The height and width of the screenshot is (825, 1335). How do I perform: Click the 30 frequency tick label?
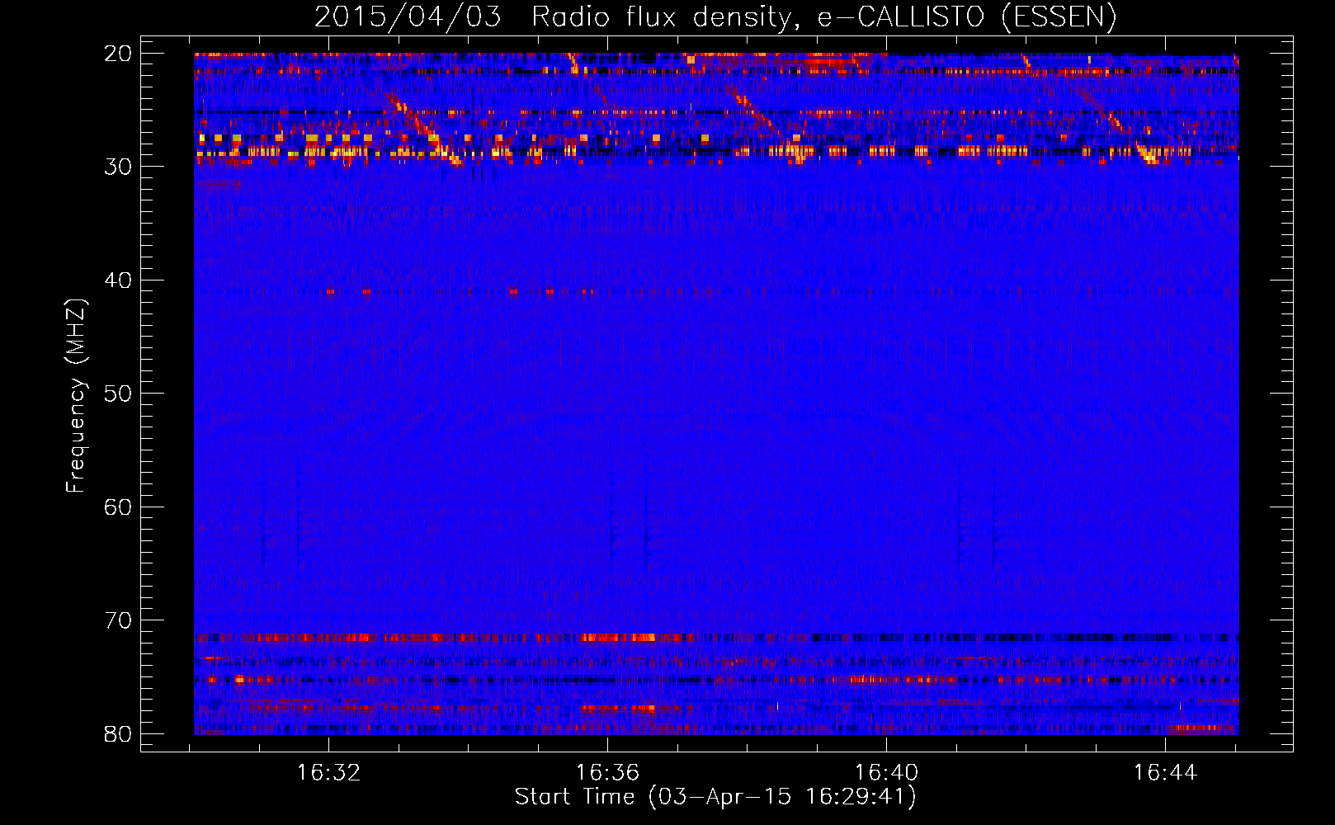tap(118, 167)
